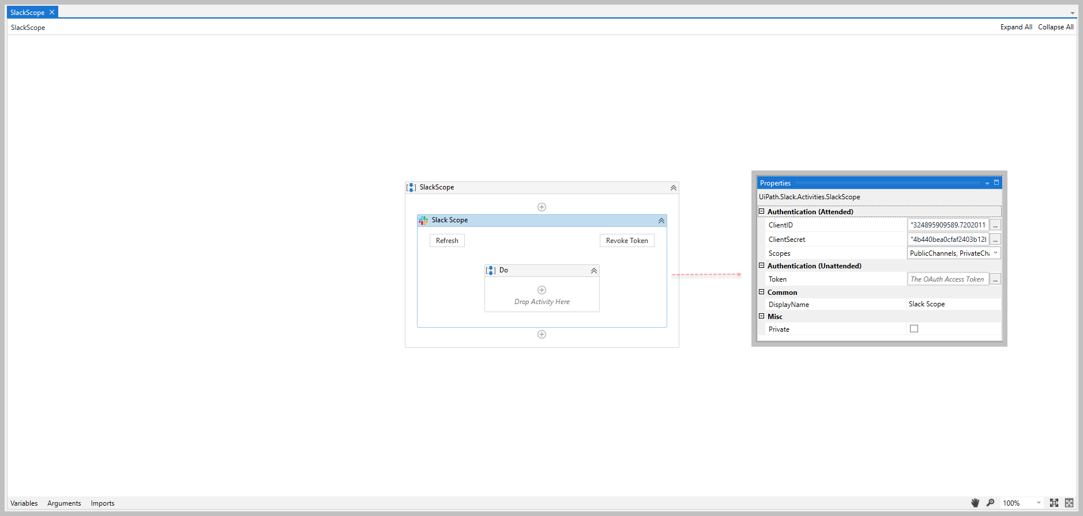Open the zoom percentage dropdown
1083x516 pixels.
click(1039, 503)
